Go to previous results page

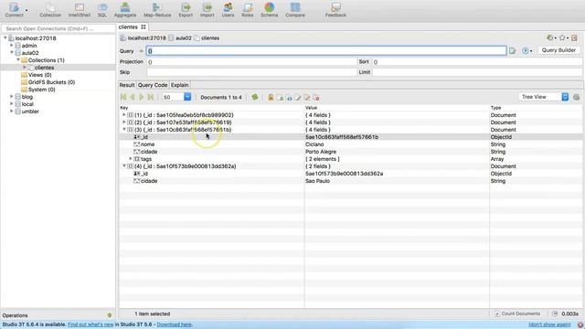click(x=133, y=98)
